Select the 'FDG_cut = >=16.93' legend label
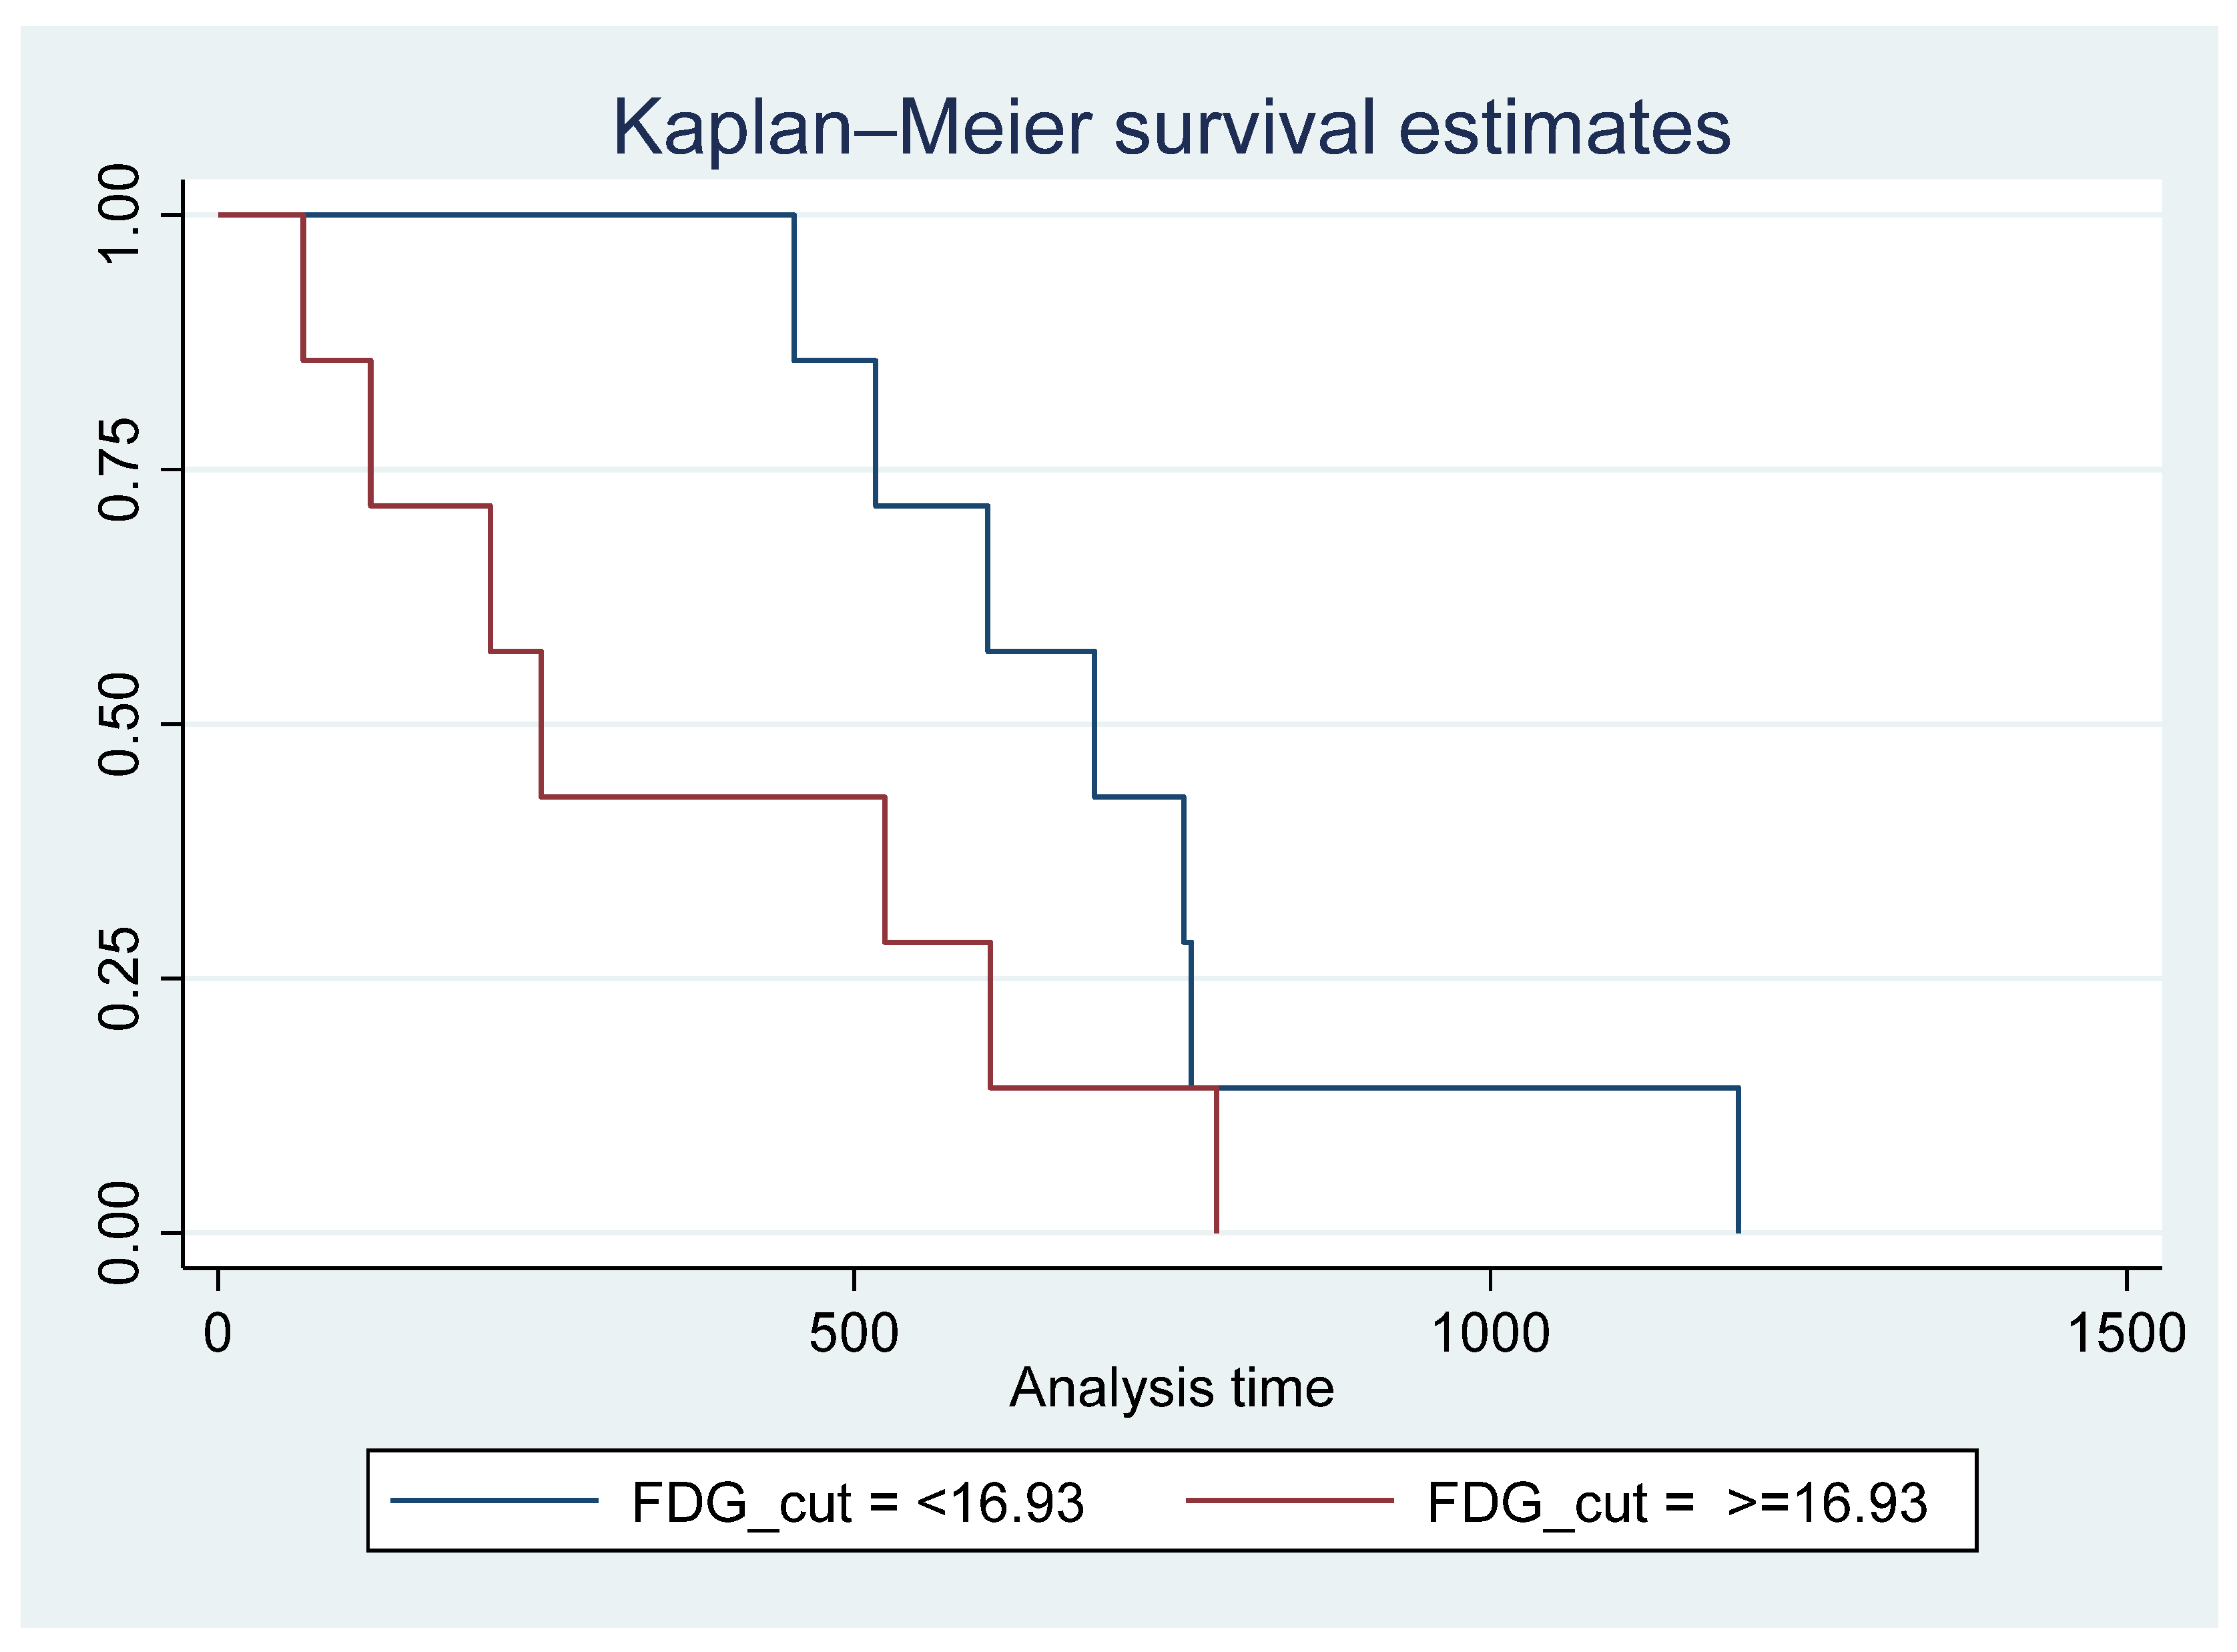2237x1652 pixels. pyautogui.click(x=1677, y=1503)
